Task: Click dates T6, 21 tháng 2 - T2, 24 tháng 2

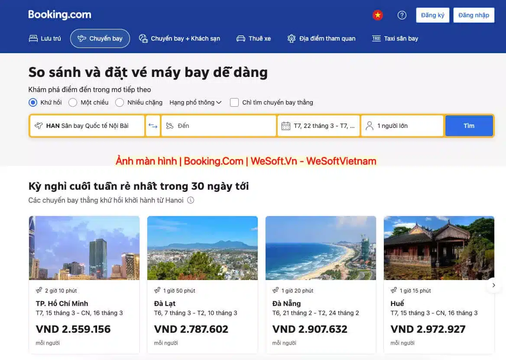Action: [x=316, y=313]
